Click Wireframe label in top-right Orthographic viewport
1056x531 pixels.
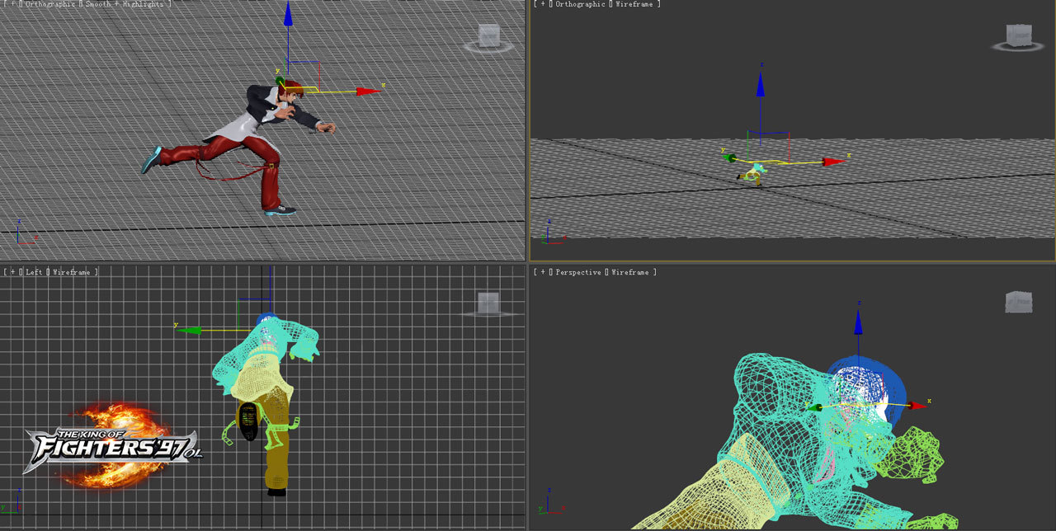click(x=637, y=4)
